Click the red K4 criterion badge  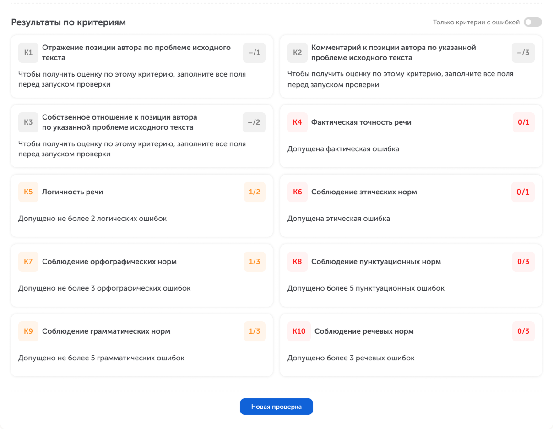point(297,122)
